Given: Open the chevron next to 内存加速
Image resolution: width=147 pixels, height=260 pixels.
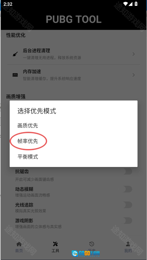Looking at the screenshot, I should click(x=133, y=75).
